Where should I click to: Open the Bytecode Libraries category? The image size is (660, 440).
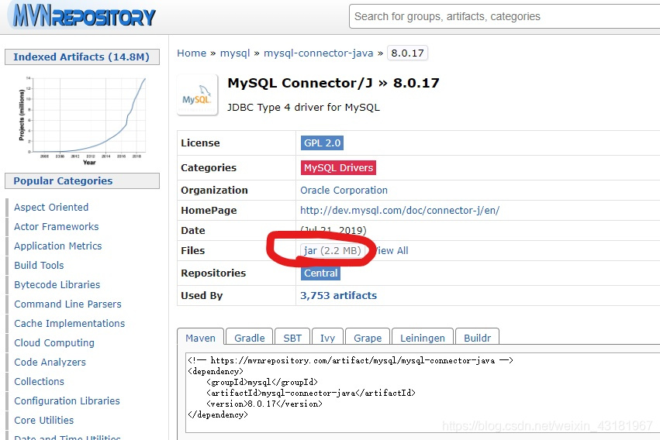pyautogui.click(x=57, y=284)
